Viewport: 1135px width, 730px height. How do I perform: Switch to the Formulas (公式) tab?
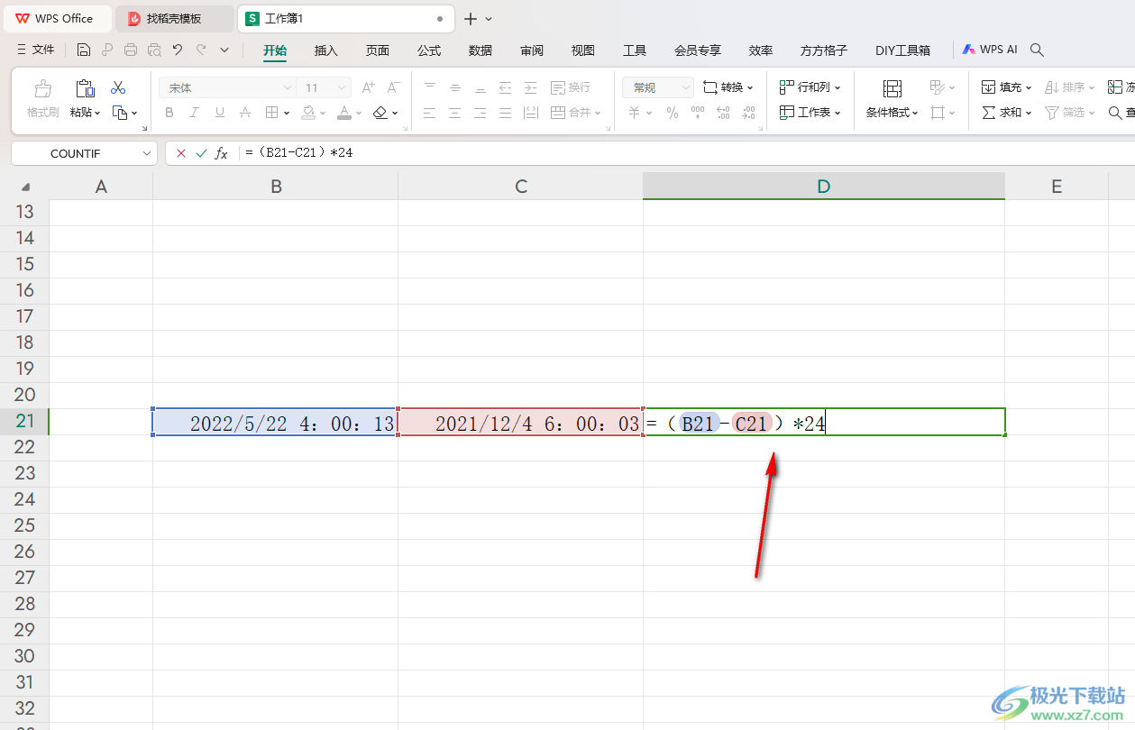(429, 50)
